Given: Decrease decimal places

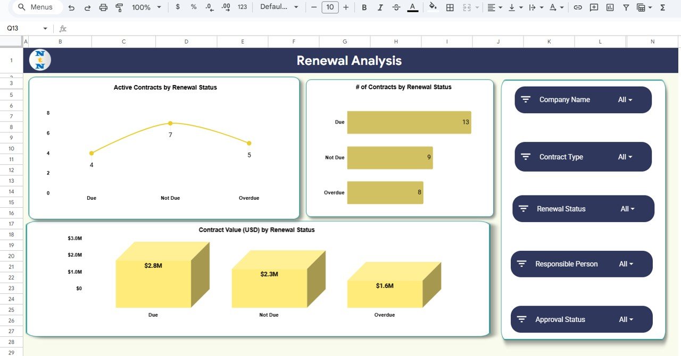Looking at the screenshot, I should [209, 7].
